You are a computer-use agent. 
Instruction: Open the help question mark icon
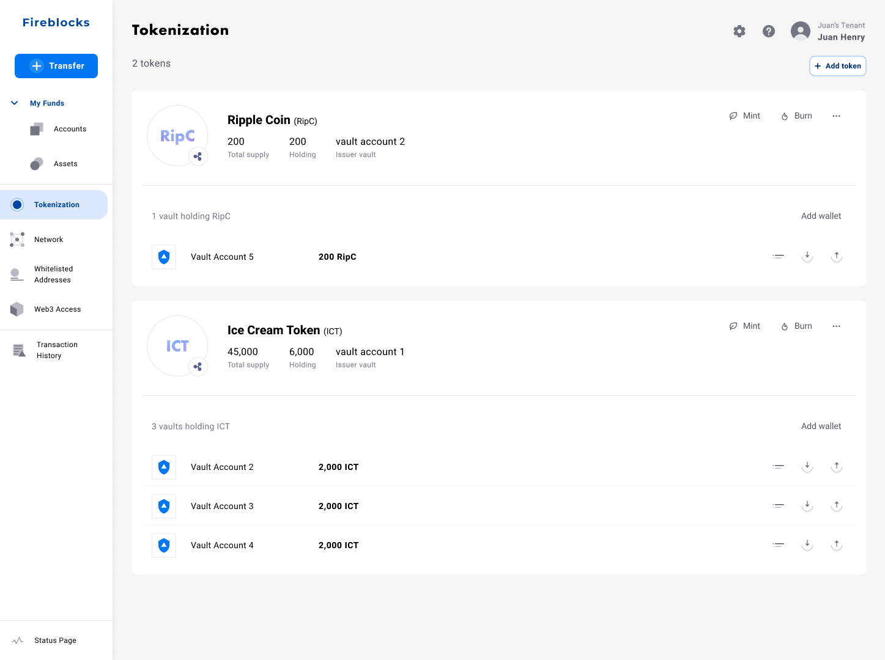pyautogui.click(x=769, y=31)
